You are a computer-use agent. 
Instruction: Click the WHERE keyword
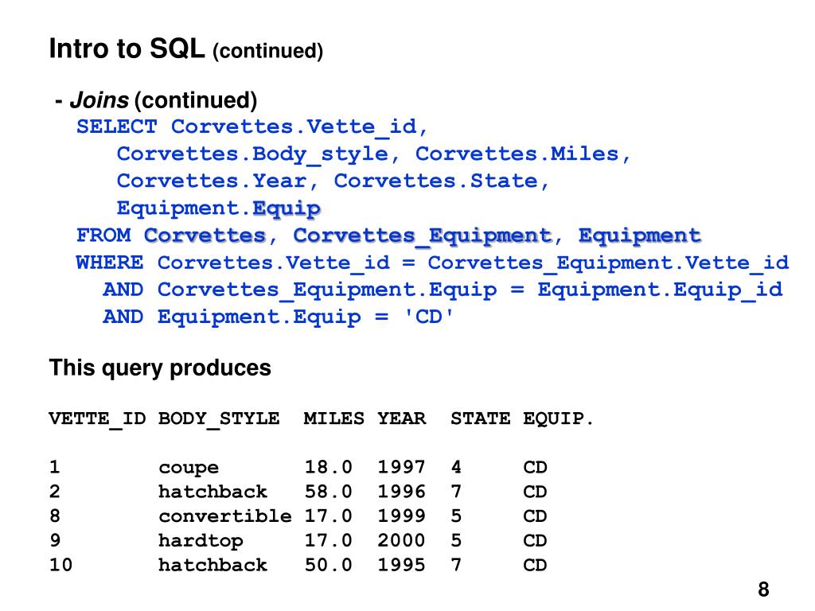[x=109, y=263]
